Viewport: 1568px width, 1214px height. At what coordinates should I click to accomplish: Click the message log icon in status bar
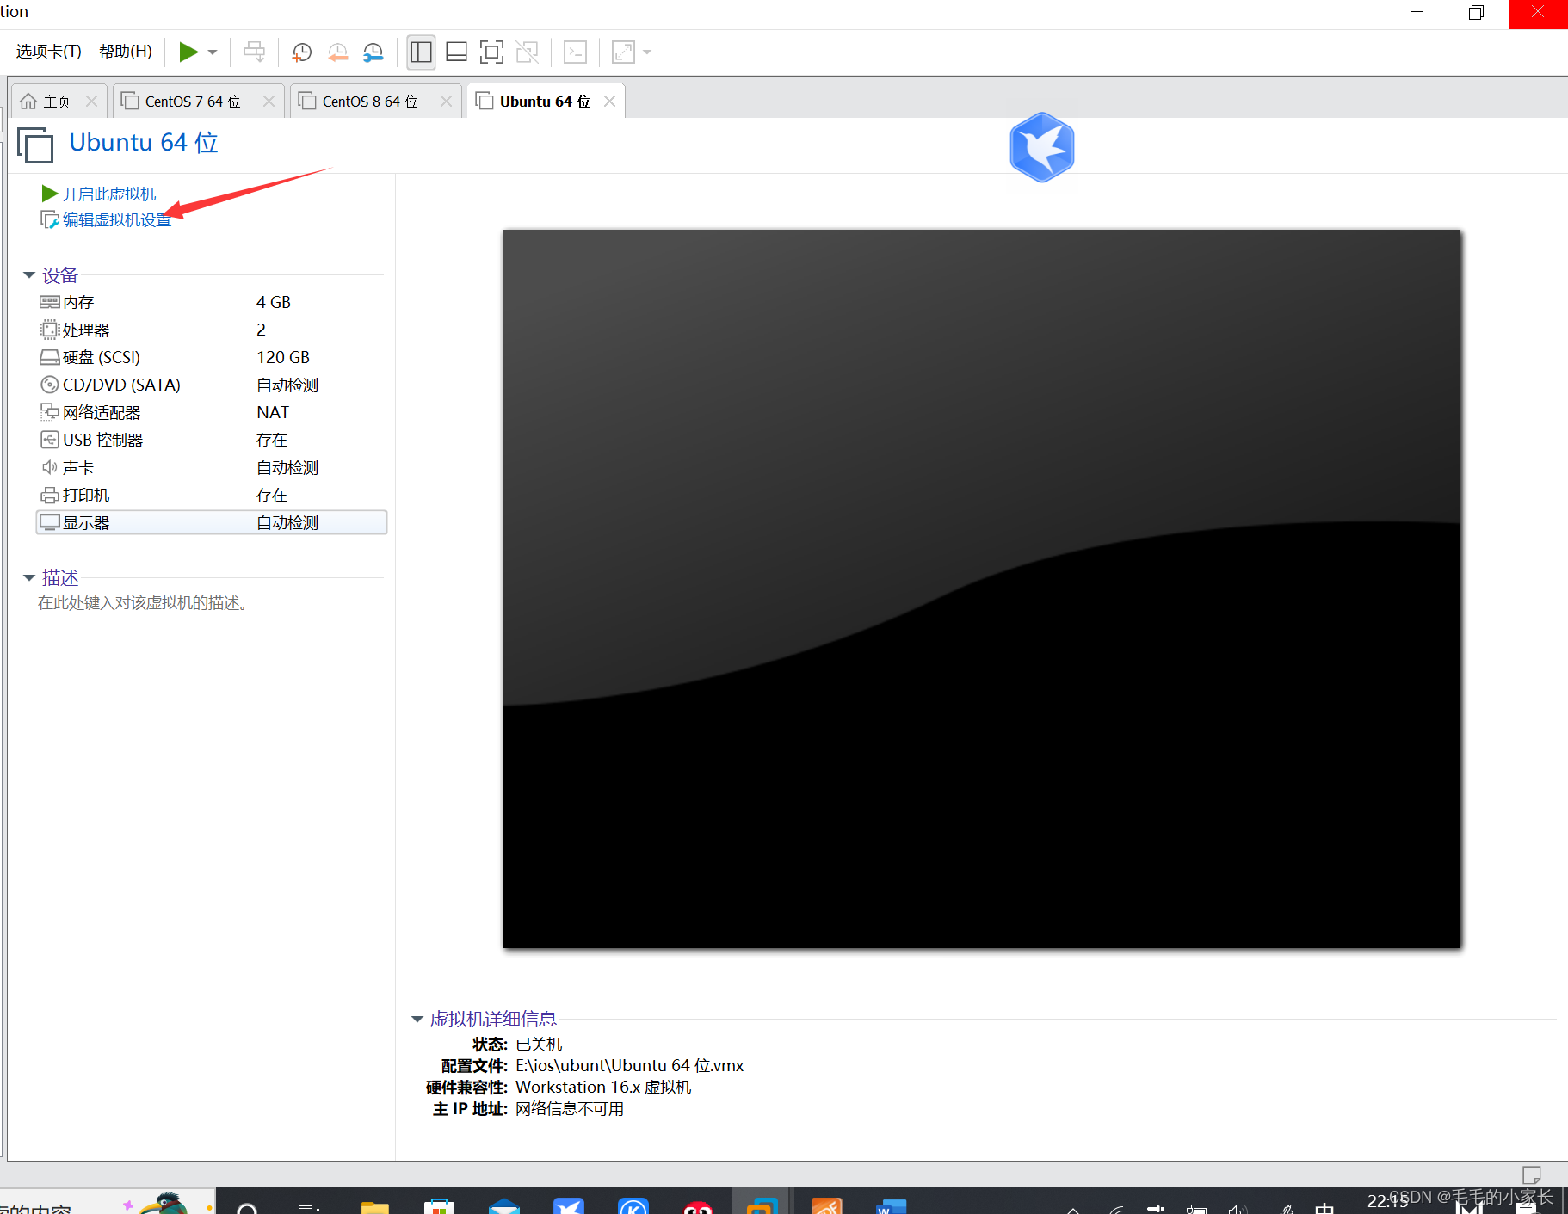pyautogui.click(x=1531, y=1174)
